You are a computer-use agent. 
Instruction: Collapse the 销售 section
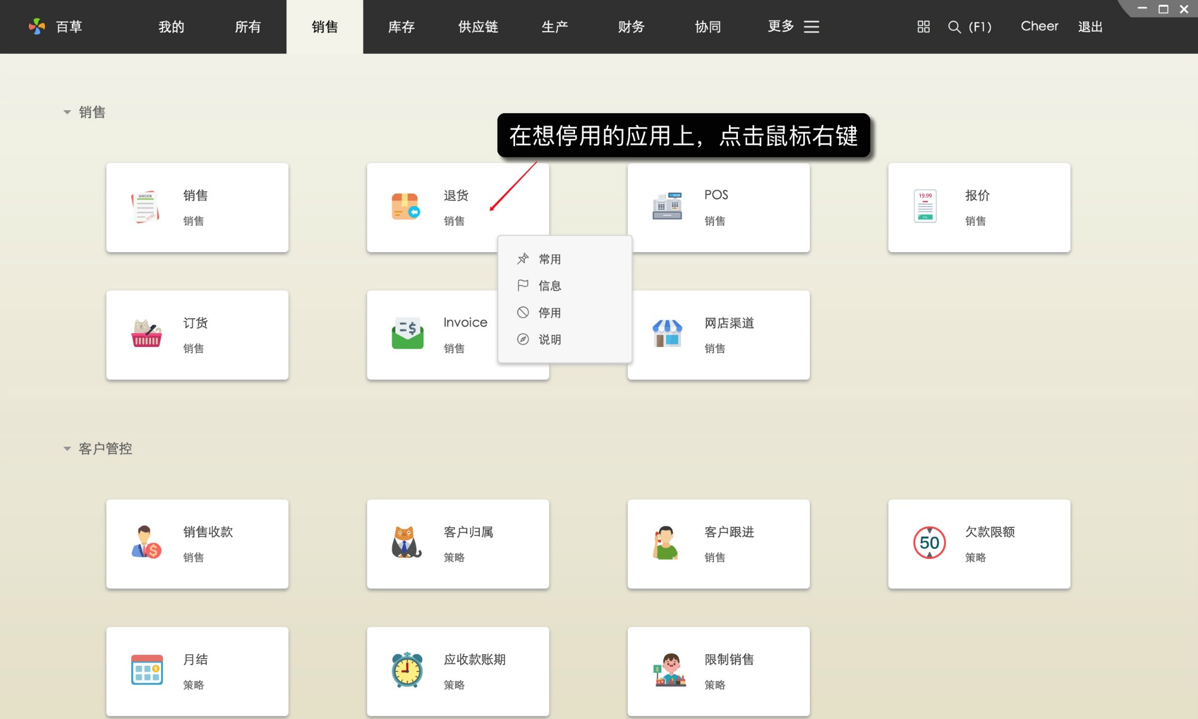pyautogui.click(x=67, y=112)
